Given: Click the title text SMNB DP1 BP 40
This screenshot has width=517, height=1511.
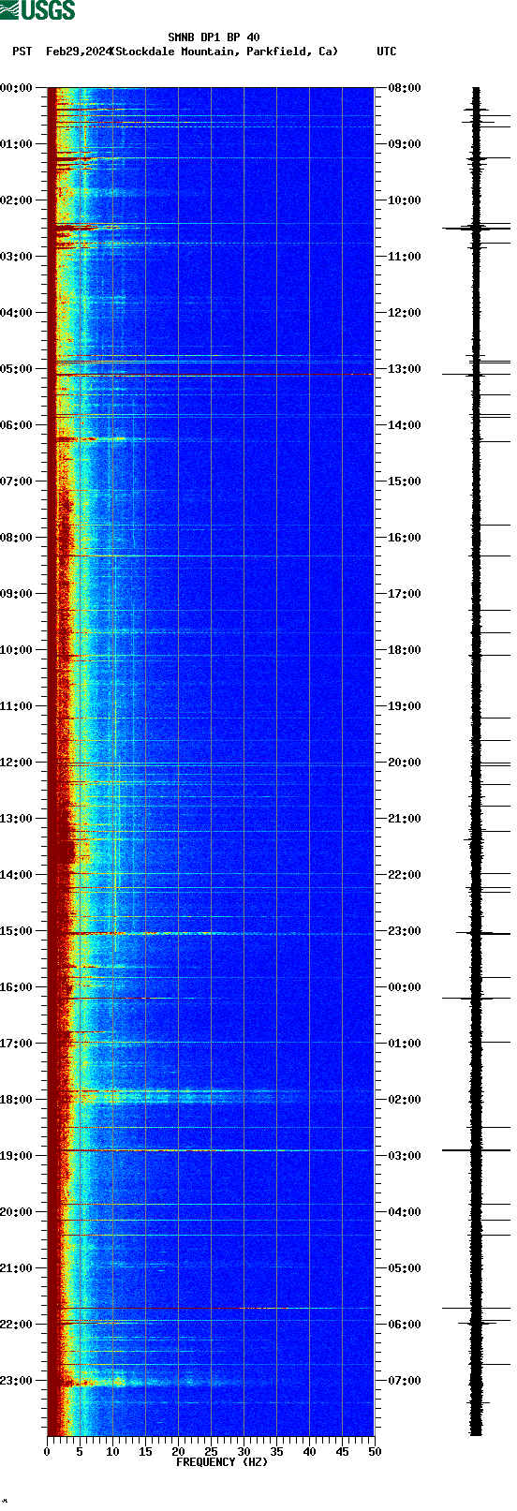Looking at the screenshot, I should point(214,37).
